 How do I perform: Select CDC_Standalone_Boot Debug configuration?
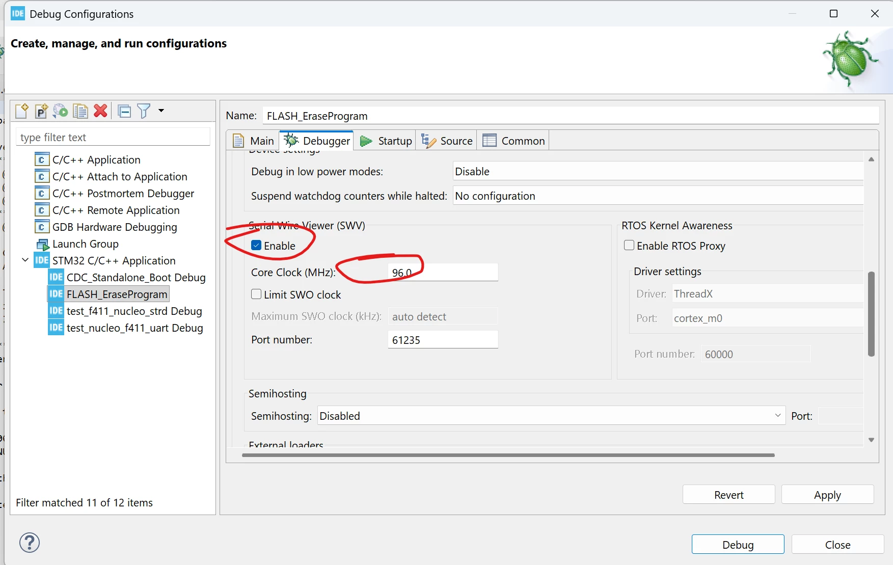click(127, 278)
